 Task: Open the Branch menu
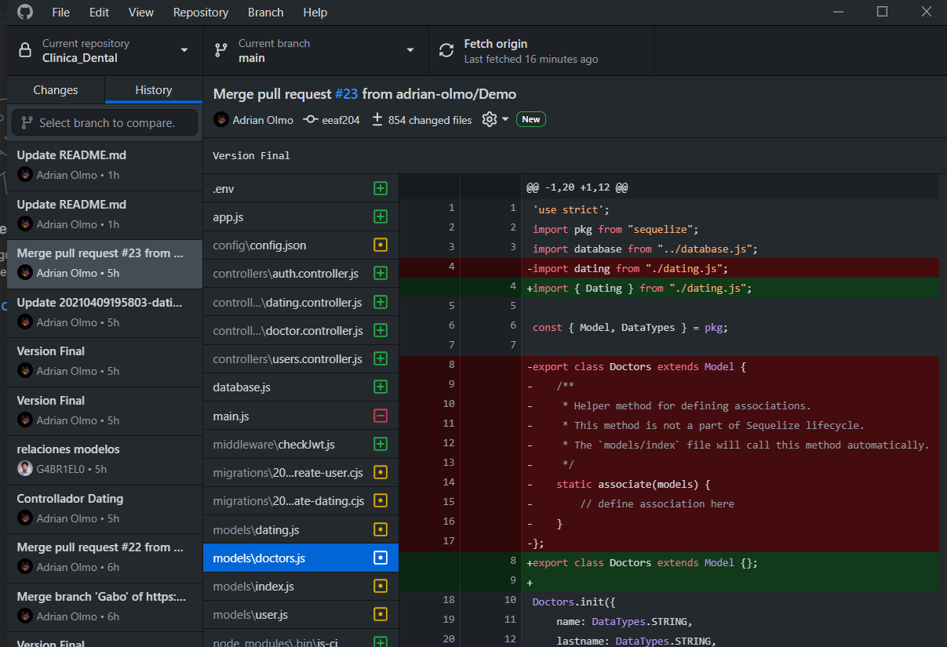point(265,12)
